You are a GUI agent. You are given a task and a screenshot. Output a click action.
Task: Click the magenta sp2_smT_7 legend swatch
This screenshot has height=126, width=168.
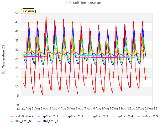[39, 121]
